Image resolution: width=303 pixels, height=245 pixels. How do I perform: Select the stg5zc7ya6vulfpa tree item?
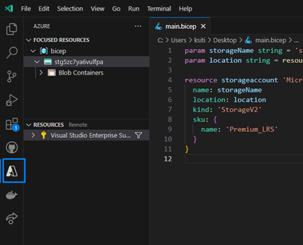(x=86, y=62)
